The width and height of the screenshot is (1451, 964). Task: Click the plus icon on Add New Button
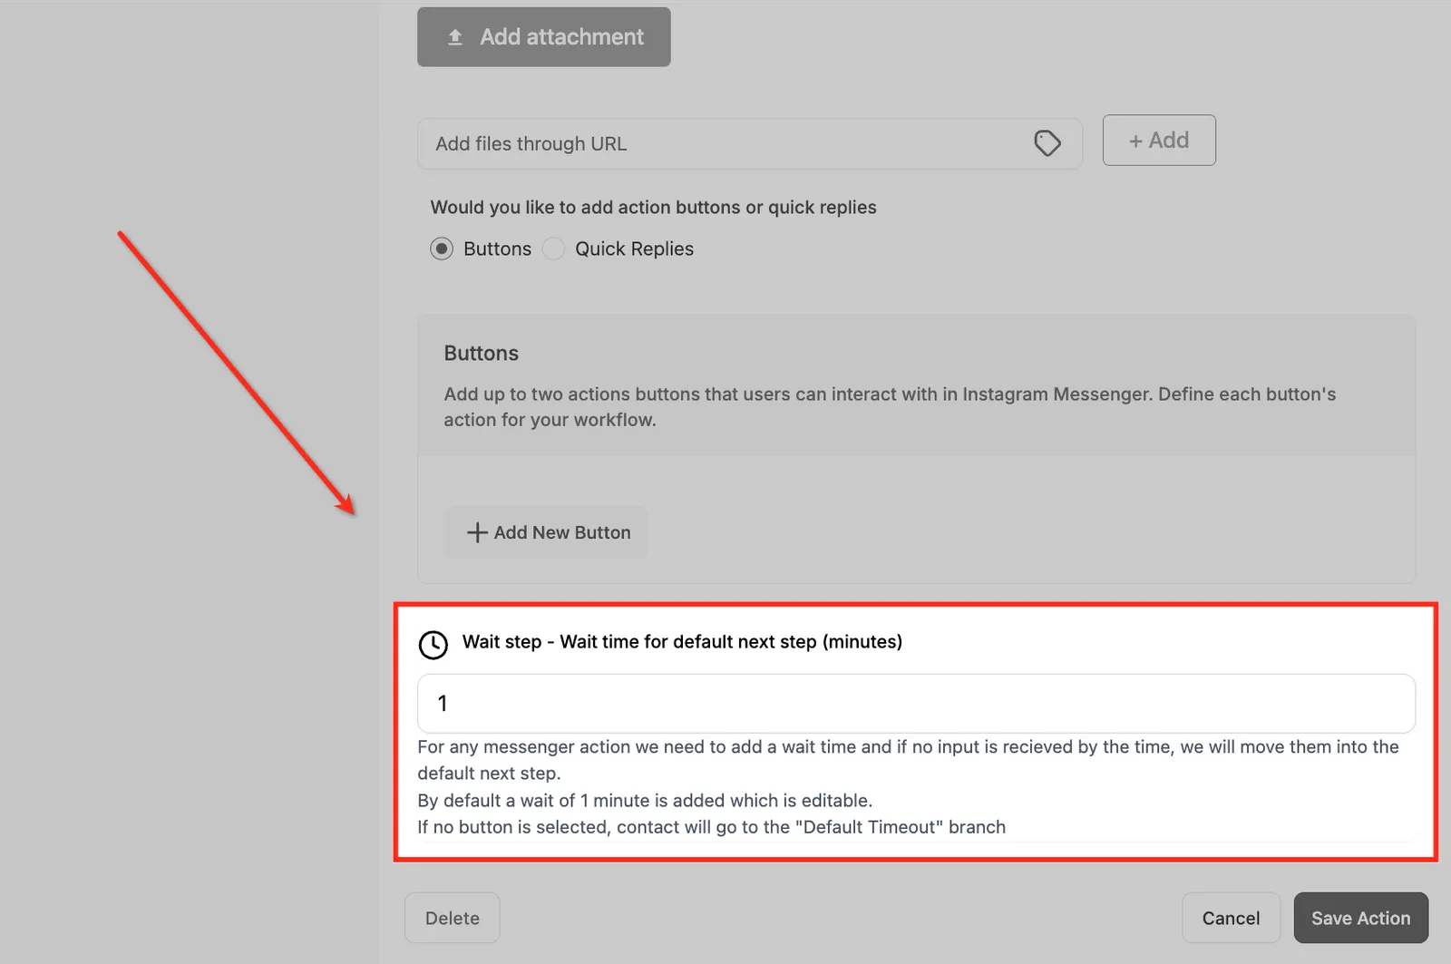[x=477, y=532]
